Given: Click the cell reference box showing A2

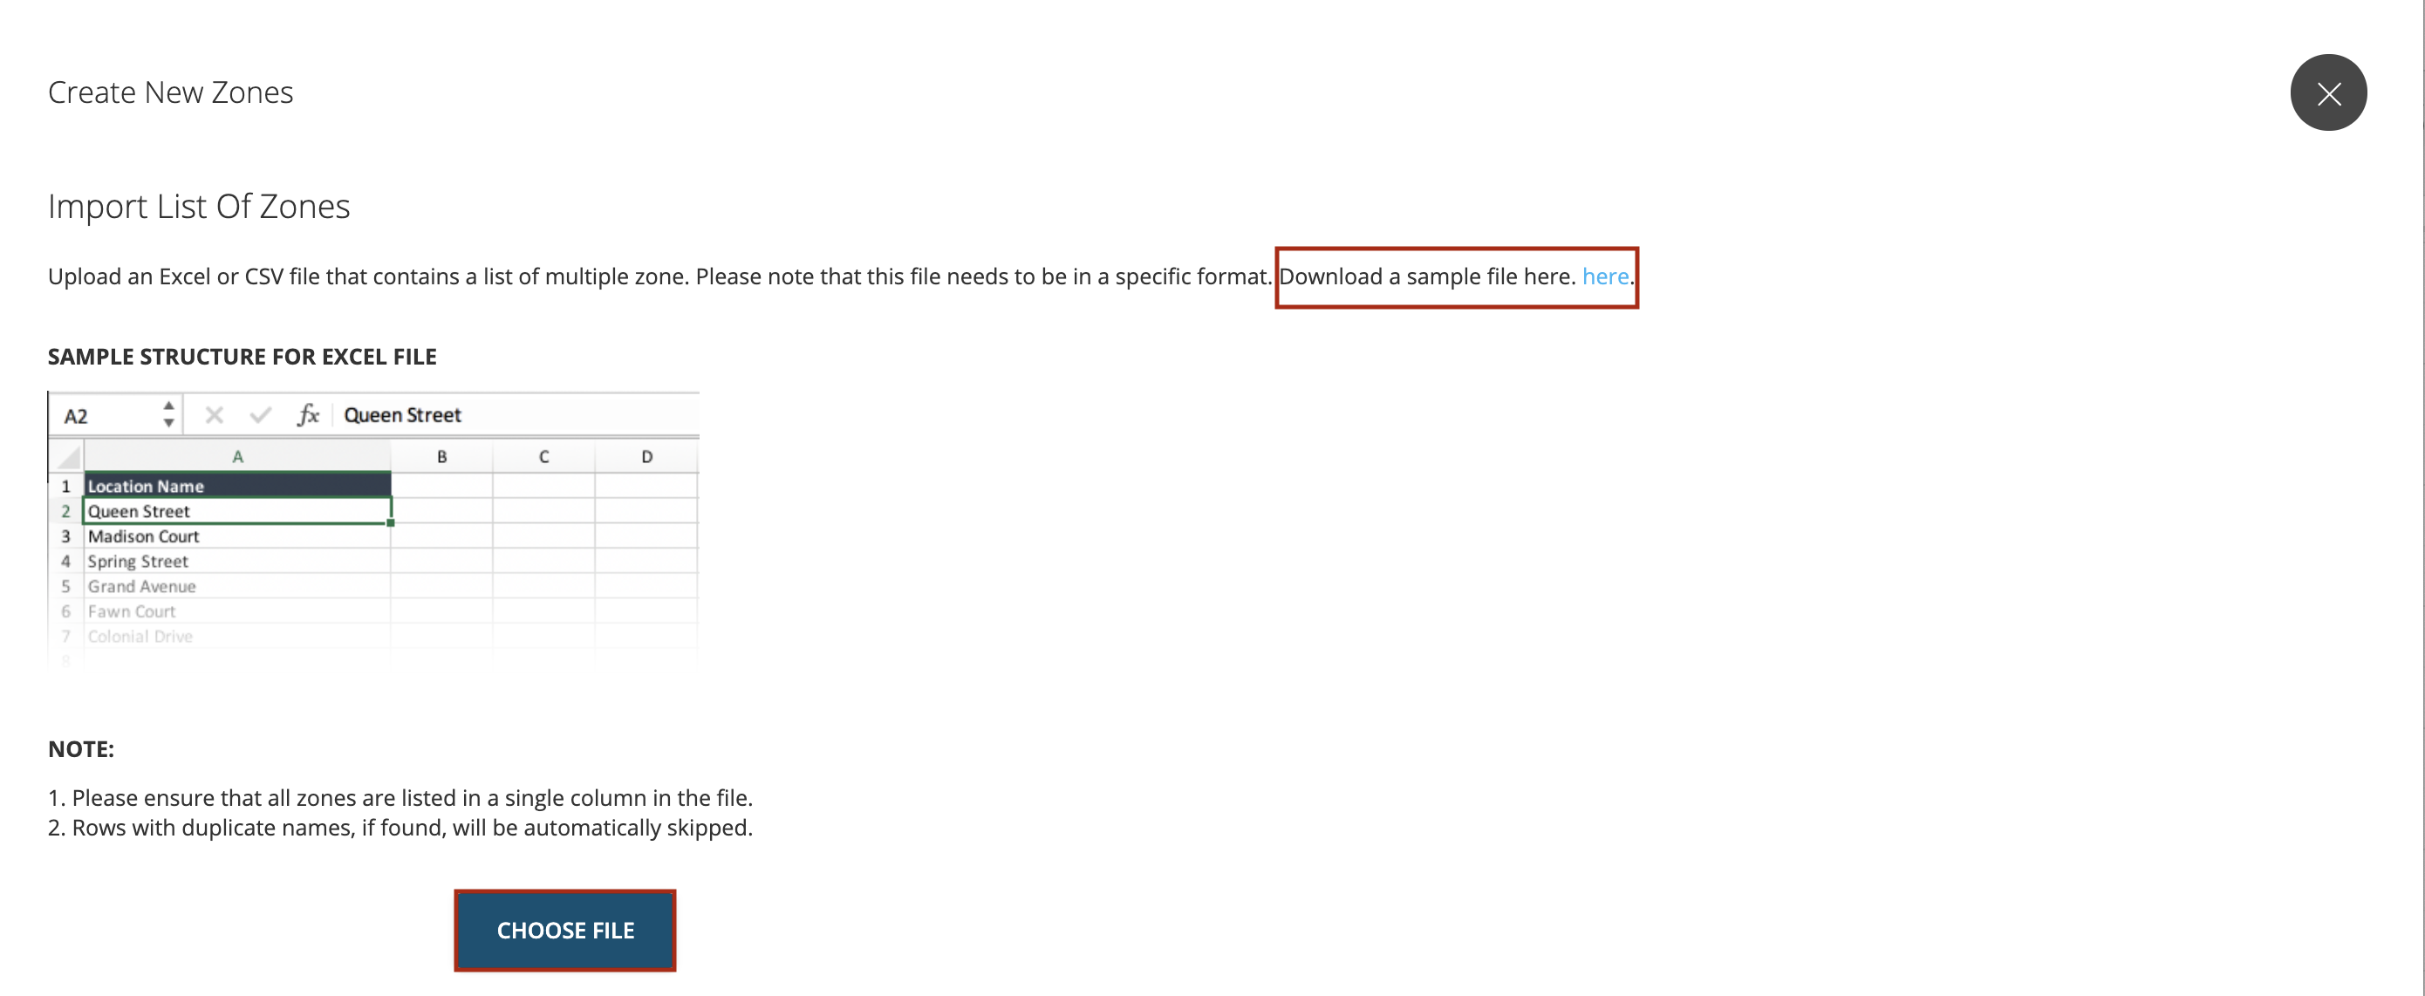Looking at the screenshot, I should 116,414.
